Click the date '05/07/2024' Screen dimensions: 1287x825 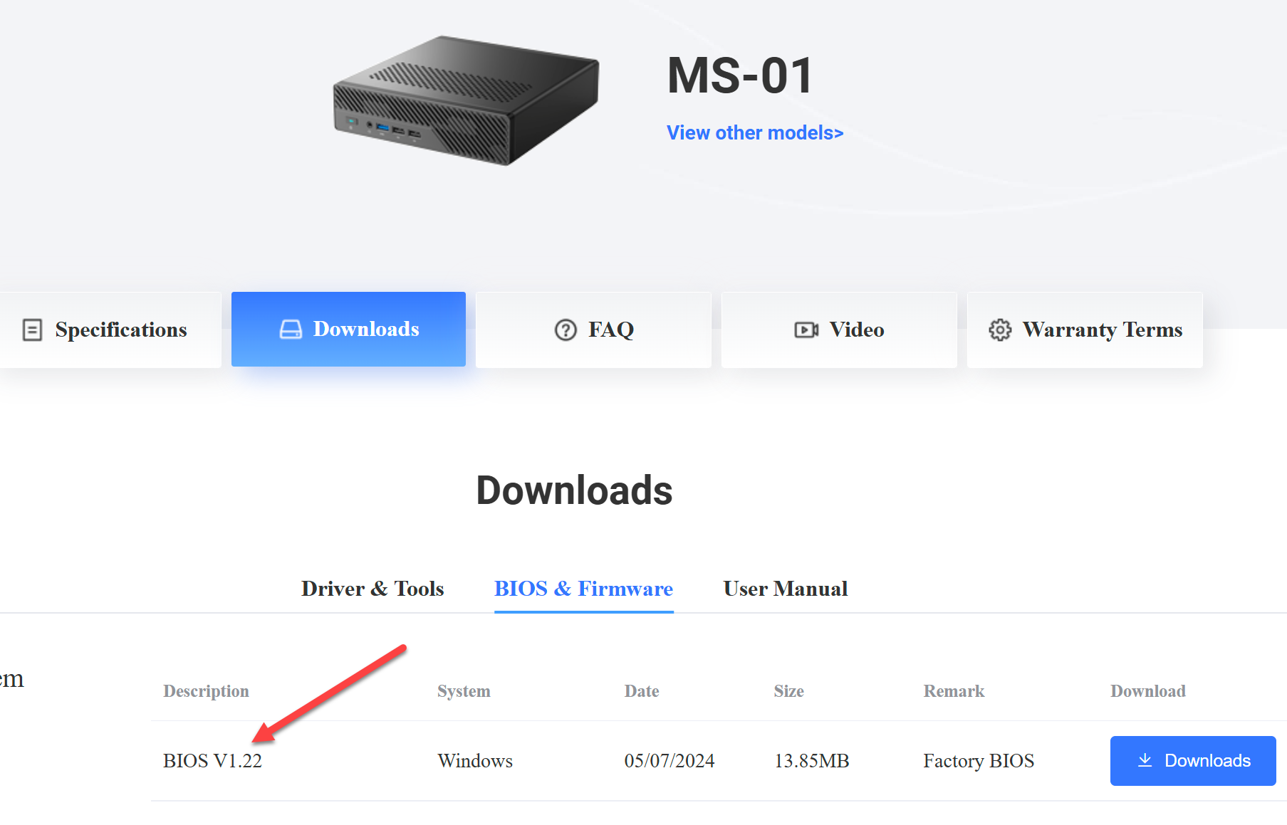[x=669, y=761]
